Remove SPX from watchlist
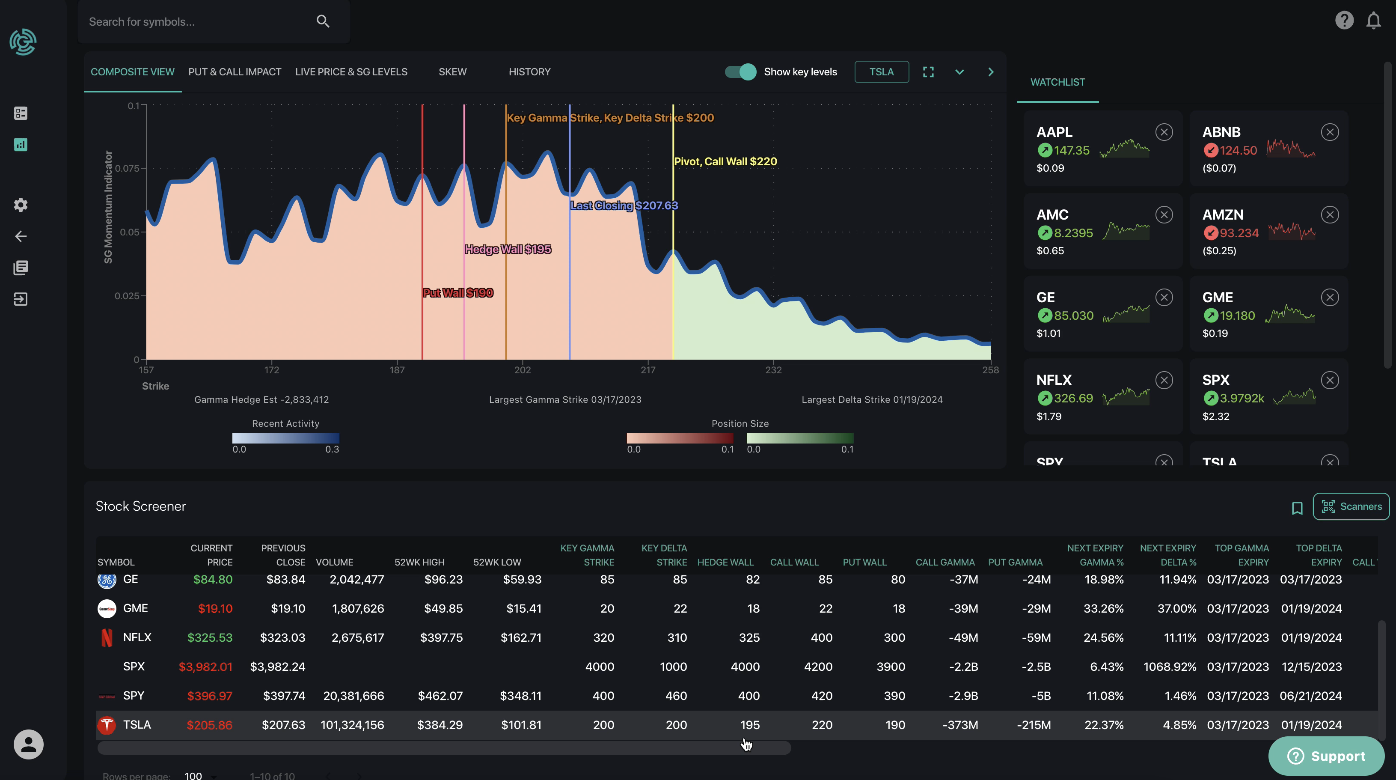 tap(1330, 380)
